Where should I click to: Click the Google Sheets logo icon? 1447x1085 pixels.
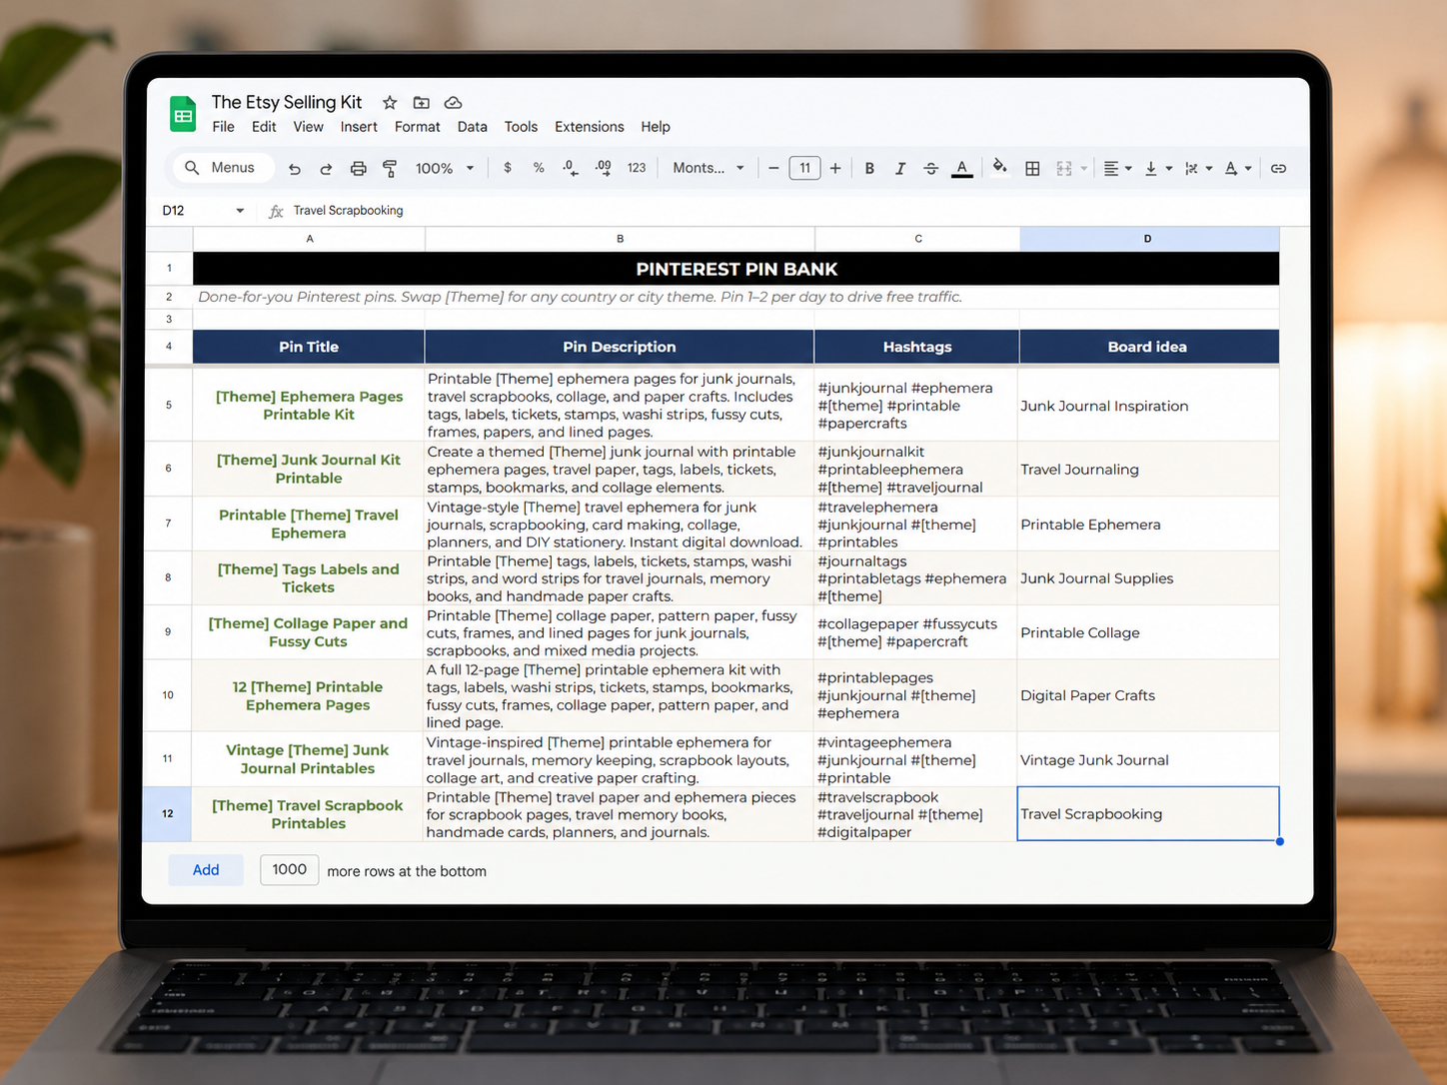click(x=183, y=114)
